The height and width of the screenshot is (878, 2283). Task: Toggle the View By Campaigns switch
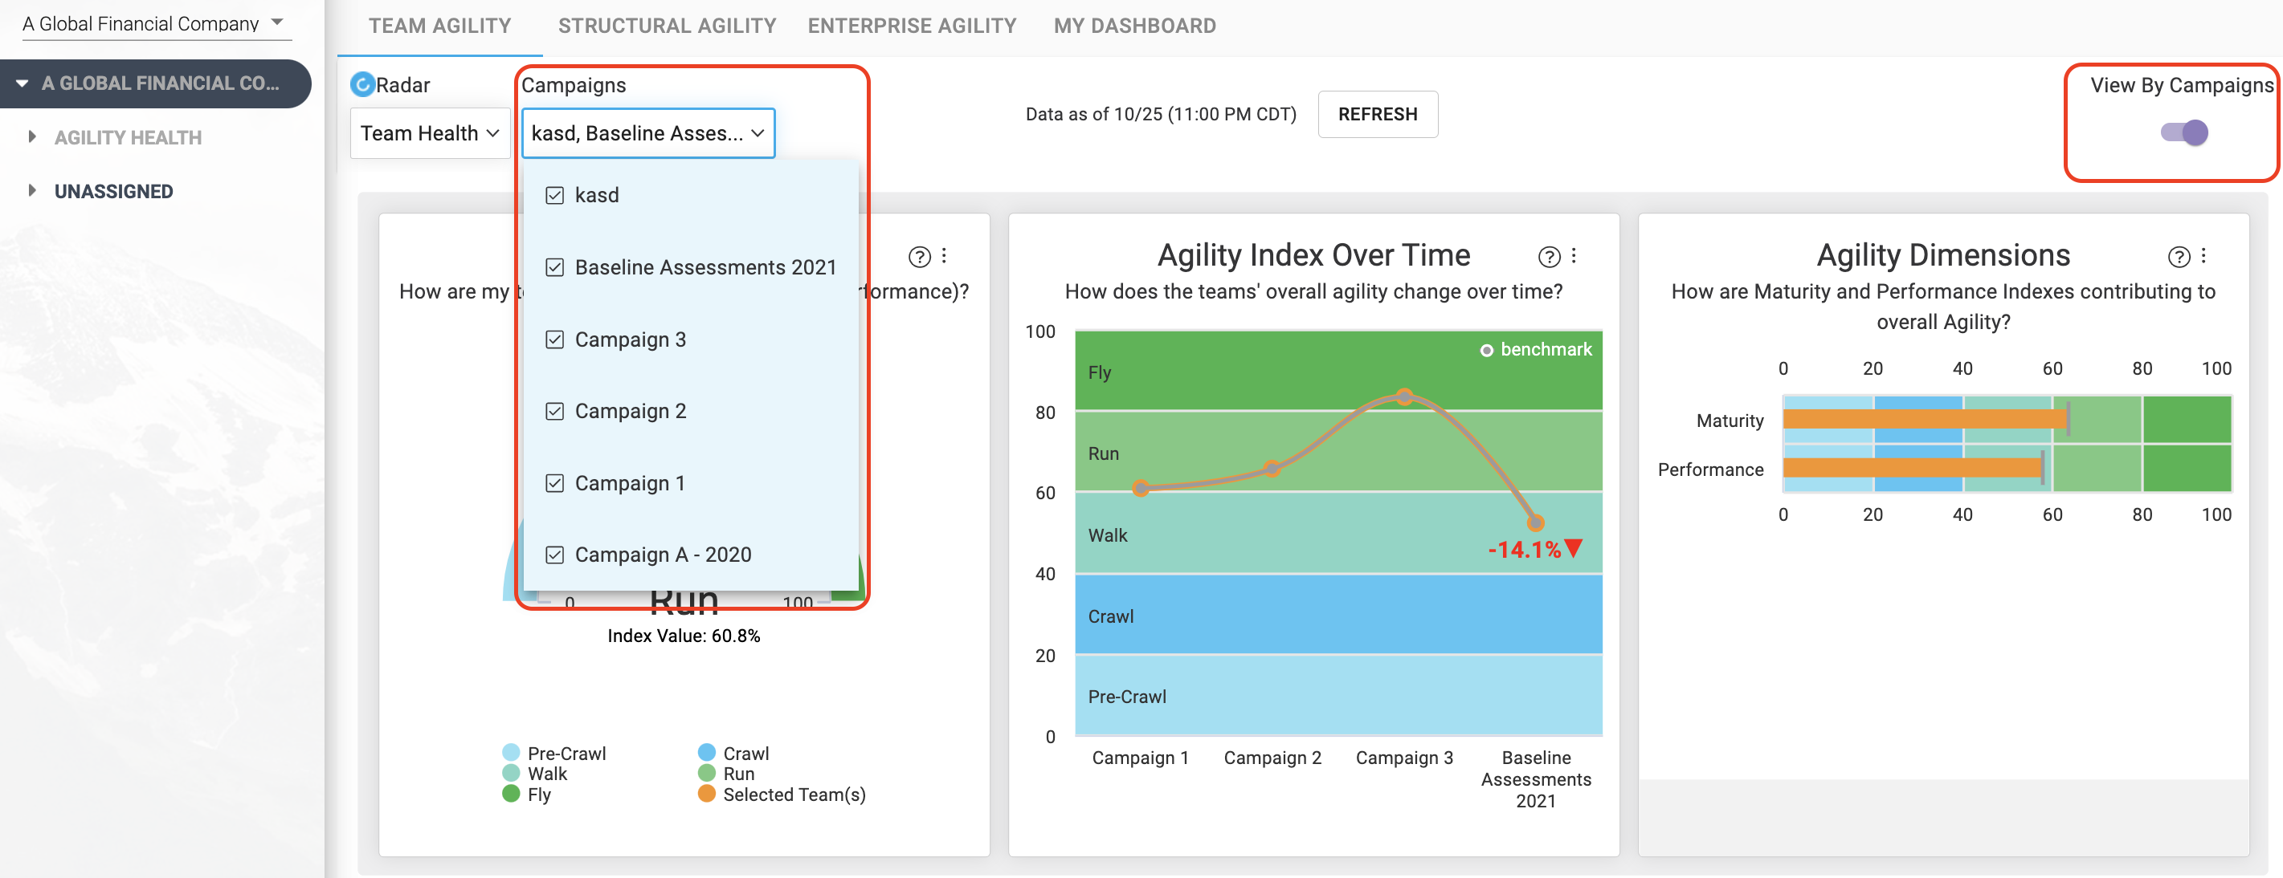(x=2183, y=132)
